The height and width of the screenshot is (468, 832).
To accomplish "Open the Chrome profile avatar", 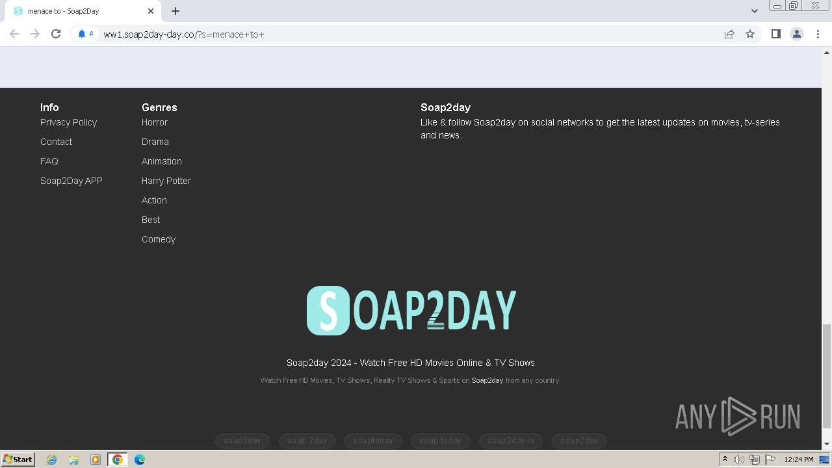I will click(797, 34).
